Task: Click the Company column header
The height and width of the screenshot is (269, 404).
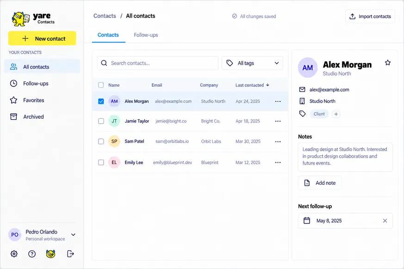Action: click(x=209, y=85)
